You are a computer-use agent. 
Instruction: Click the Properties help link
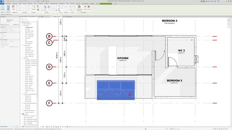(4, 127)
